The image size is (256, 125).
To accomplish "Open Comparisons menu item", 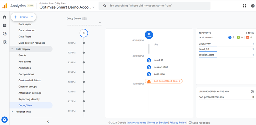I will (26, 74).
